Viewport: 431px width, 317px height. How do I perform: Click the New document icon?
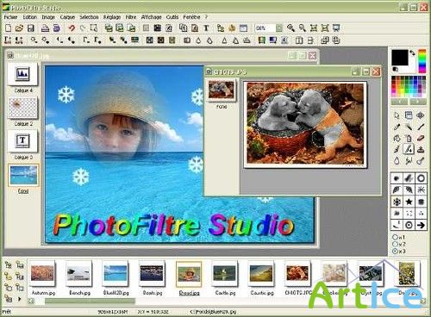9,28
